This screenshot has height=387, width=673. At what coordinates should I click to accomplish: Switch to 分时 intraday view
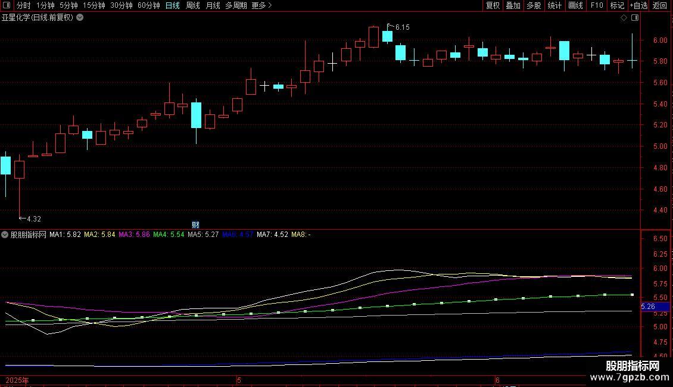tap(24, 5)
